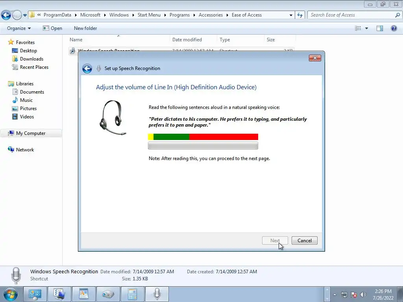Select Windows in the address breadcrumb
The height and width of the screenshot is (302, 403).
pyautogui.click(x=119, y=15)
